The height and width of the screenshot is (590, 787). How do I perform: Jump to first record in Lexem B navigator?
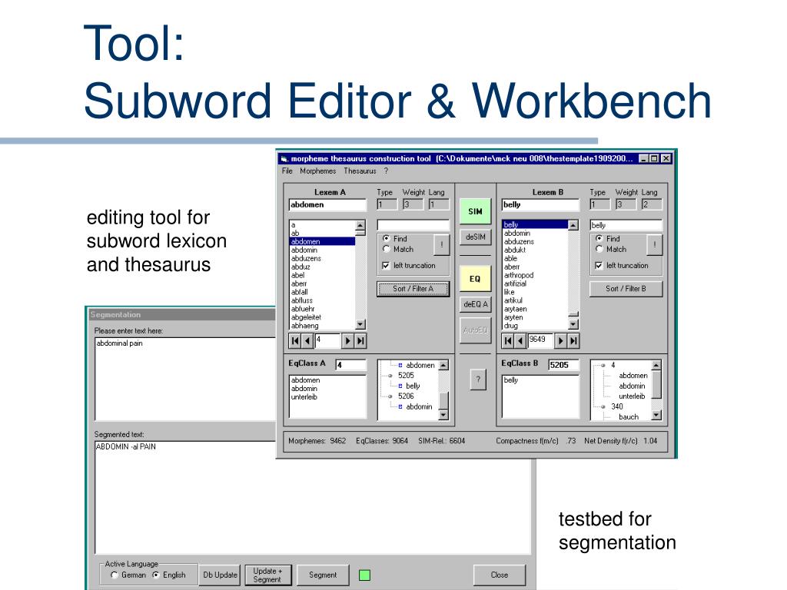508,340
